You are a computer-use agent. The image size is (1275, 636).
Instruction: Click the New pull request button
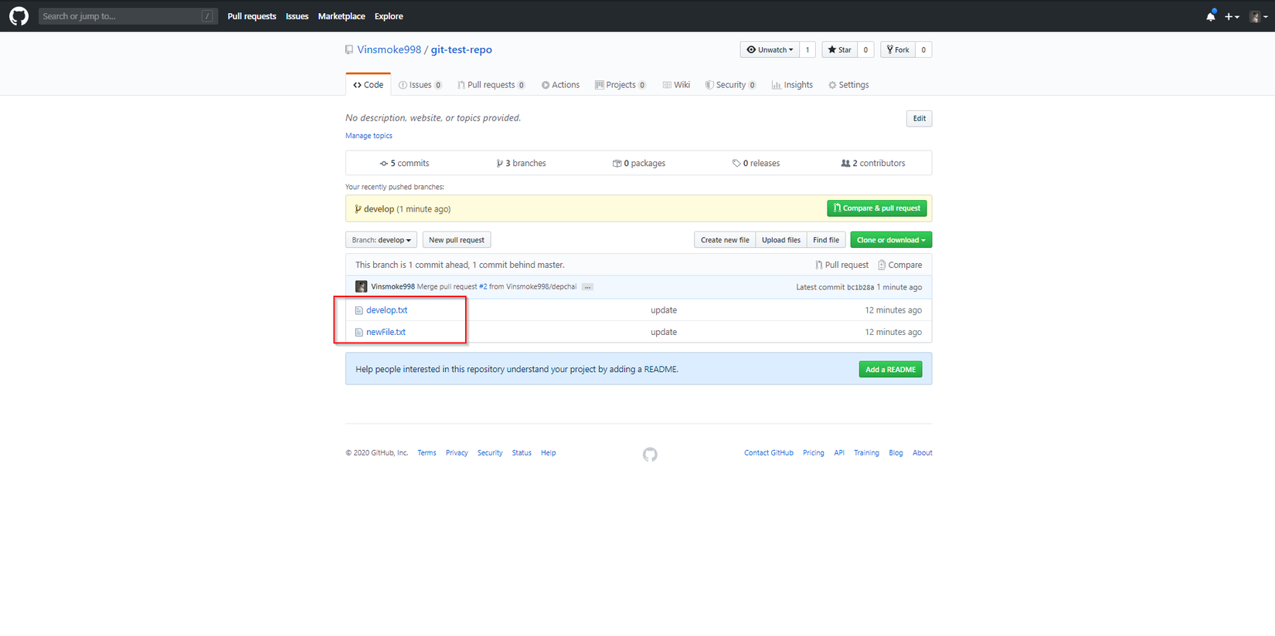[457, 240]
